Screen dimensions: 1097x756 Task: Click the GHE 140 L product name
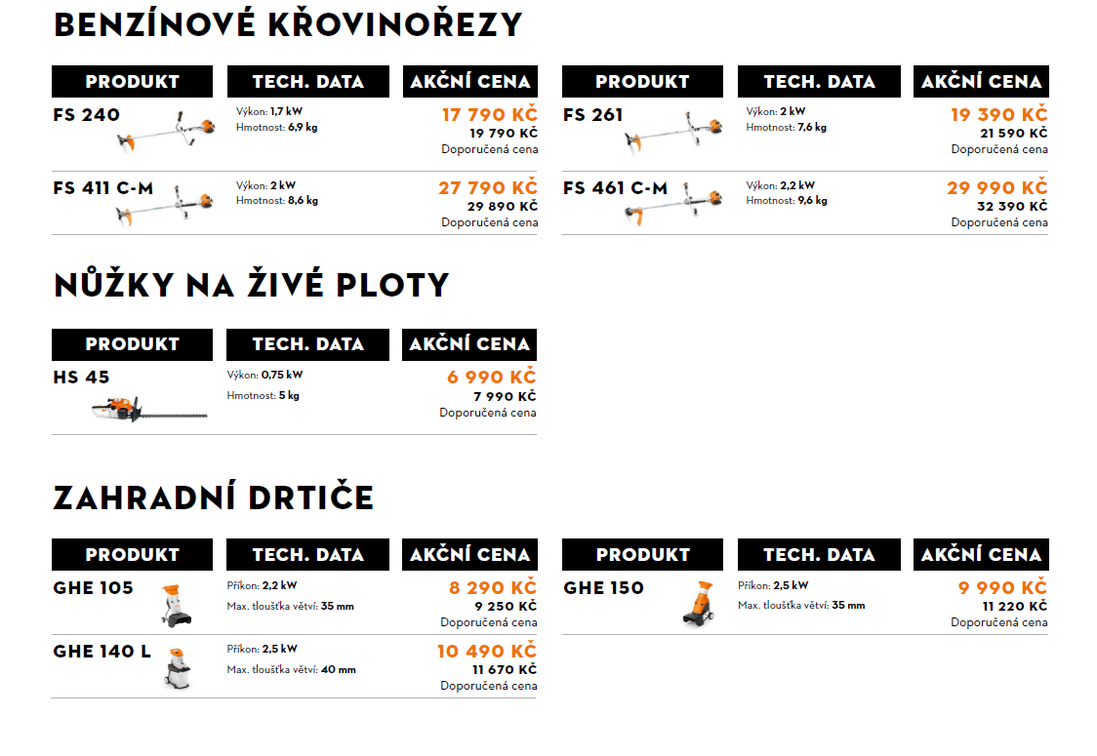102,652
